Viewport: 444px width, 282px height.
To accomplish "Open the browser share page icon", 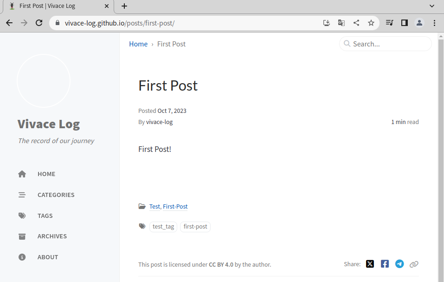I will coord(356,23).
